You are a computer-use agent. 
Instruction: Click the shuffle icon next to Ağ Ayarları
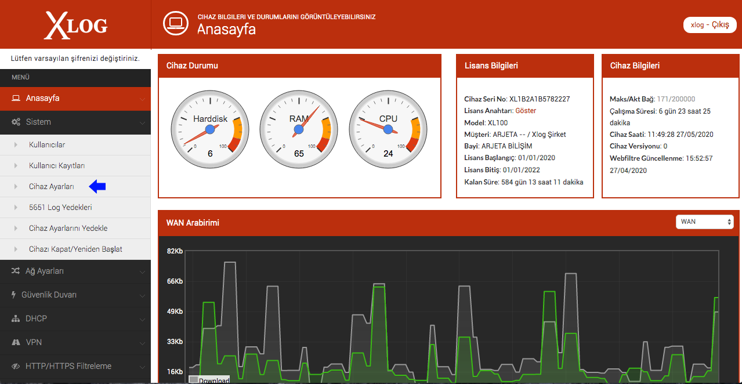(16, 271)
